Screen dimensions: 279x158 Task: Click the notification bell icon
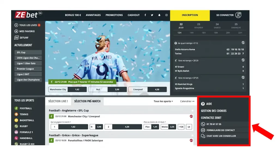click(159, 15)
